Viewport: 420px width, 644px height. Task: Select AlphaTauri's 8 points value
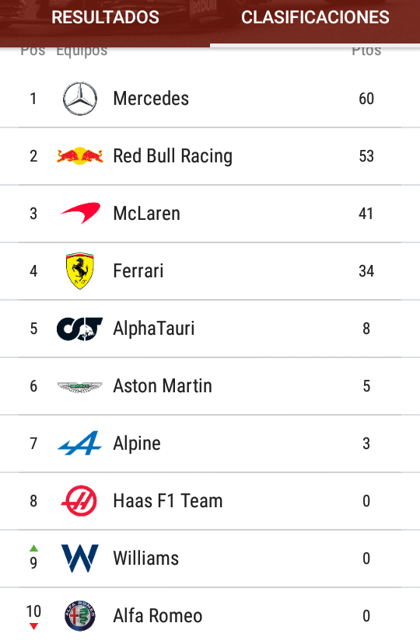pyautogui.click(x=366, y=329)
